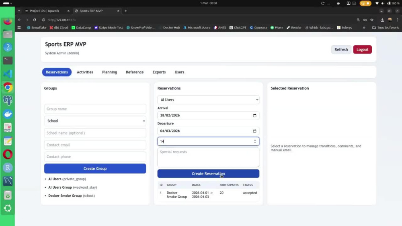Open the group type School dropdown
Image resolution: width=402 pixels, height=226 pixels.
point(95,121)
